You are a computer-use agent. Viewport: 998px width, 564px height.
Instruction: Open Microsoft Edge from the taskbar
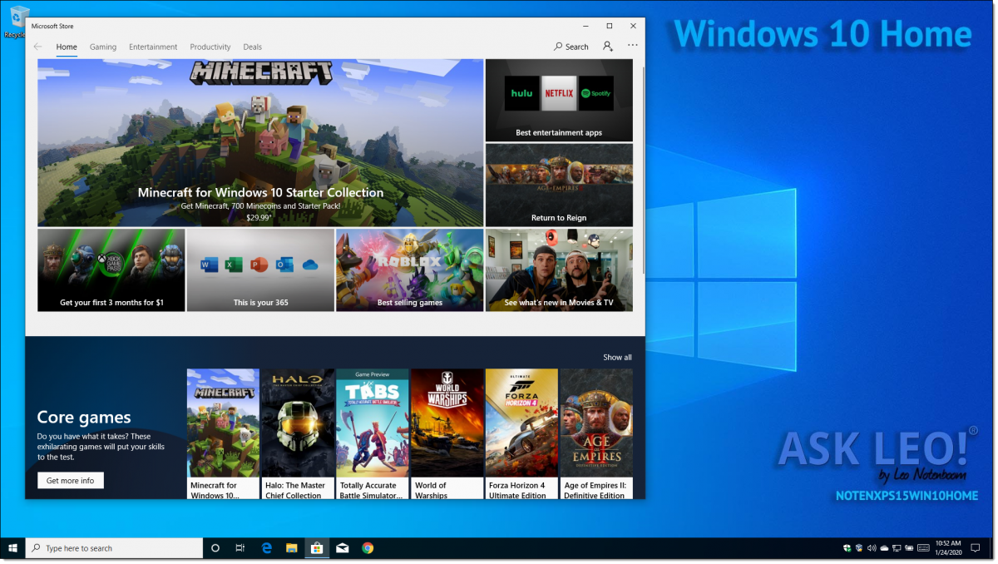coord(267,548)
